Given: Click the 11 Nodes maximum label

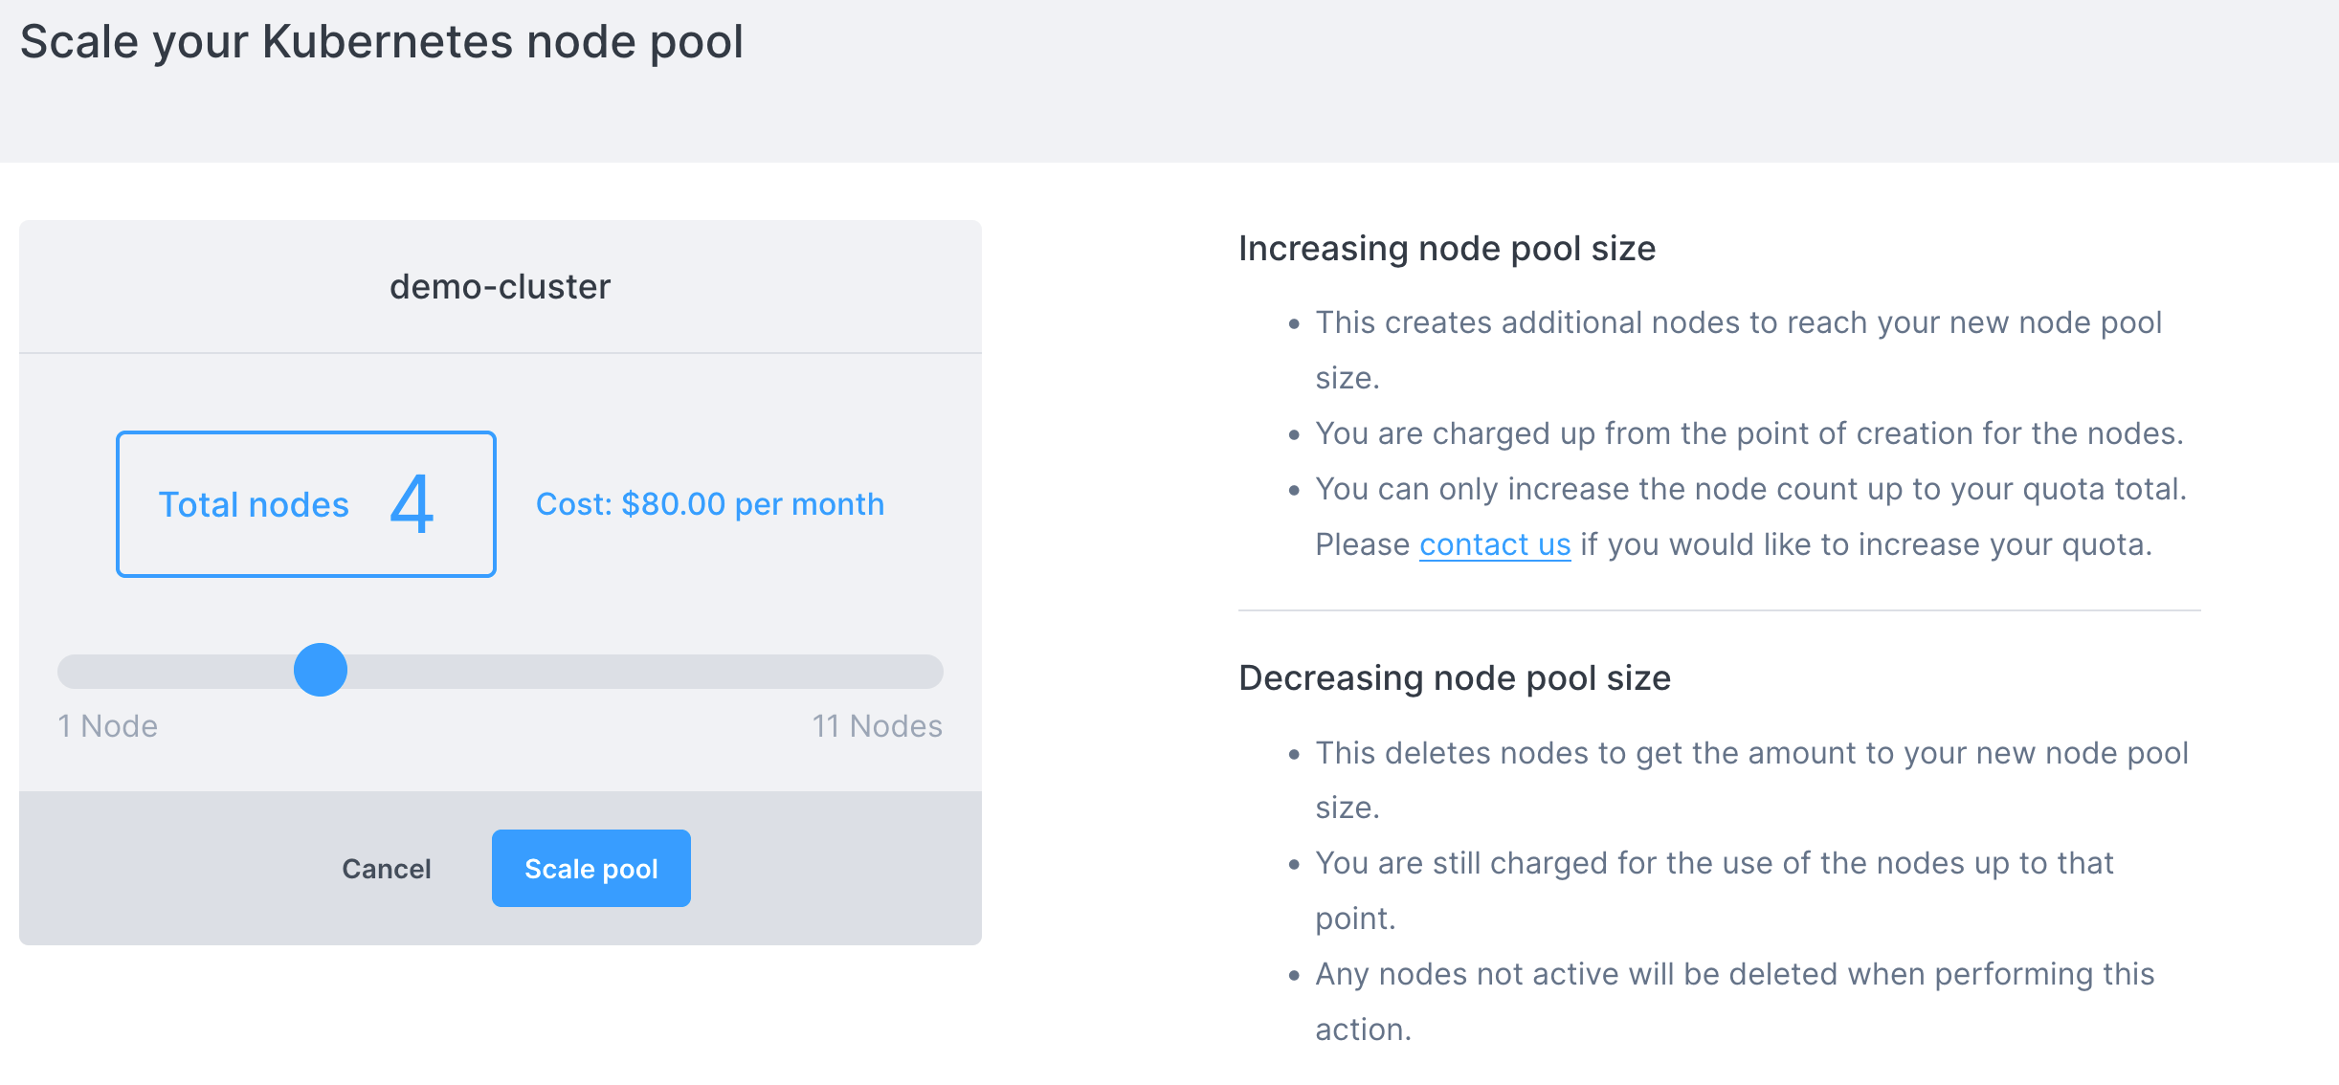Looking at the screenshot, I should click(x=877, y=726).
